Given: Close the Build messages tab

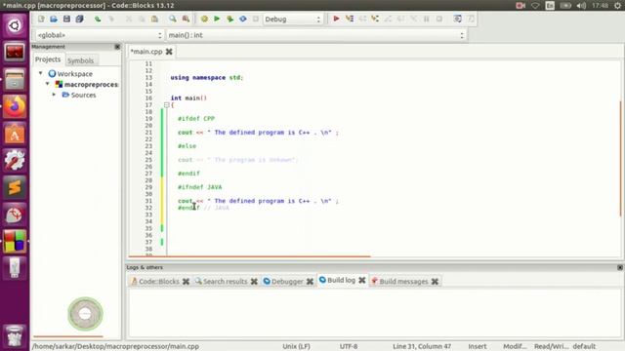Looking at the screenshot, I should click(435, 282).
